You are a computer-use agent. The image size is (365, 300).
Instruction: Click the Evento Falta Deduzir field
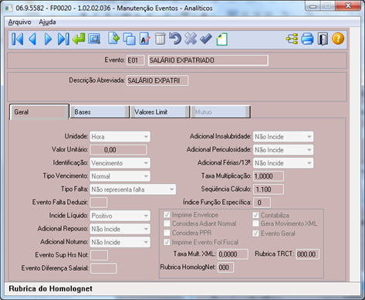click(x=99, y=203)
